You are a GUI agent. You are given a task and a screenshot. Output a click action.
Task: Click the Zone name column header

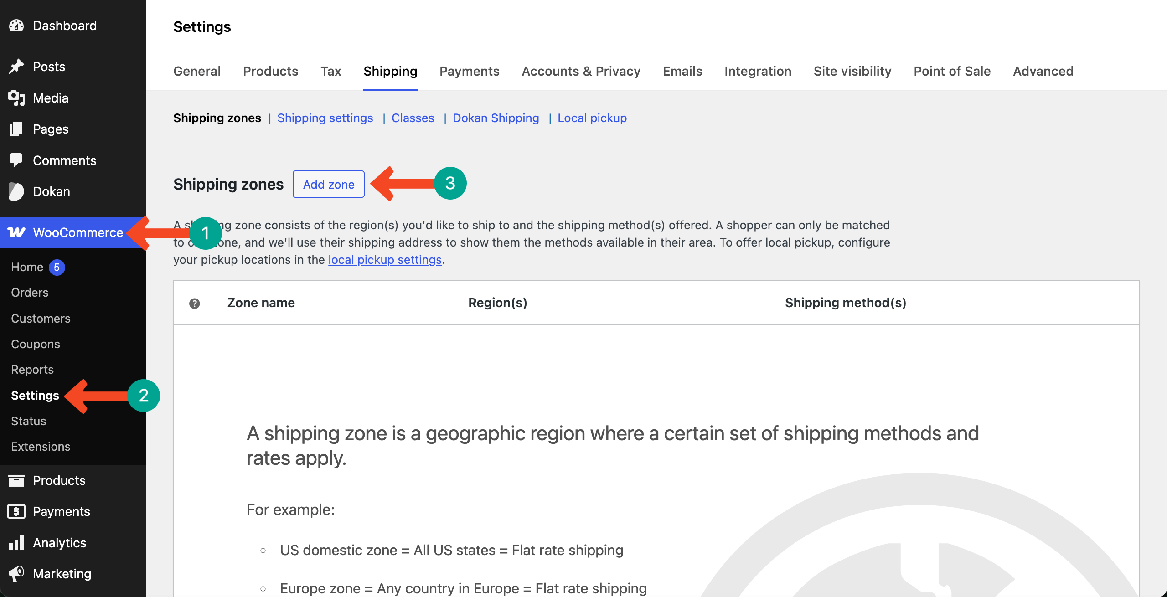[261, 303]
